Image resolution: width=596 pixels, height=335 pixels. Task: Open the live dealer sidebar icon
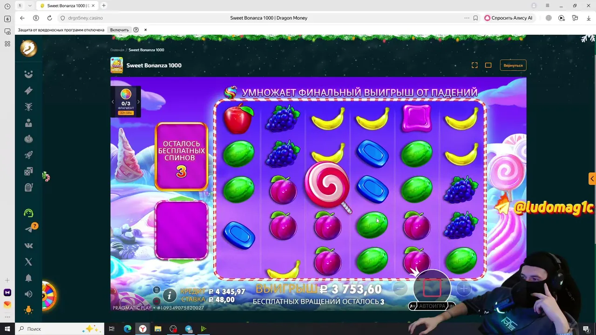(x=28, y=123)
